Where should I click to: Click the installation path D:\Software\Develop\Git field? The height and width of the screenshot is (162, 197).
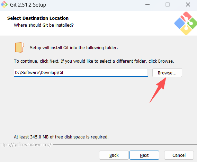(x=81, y=73)
